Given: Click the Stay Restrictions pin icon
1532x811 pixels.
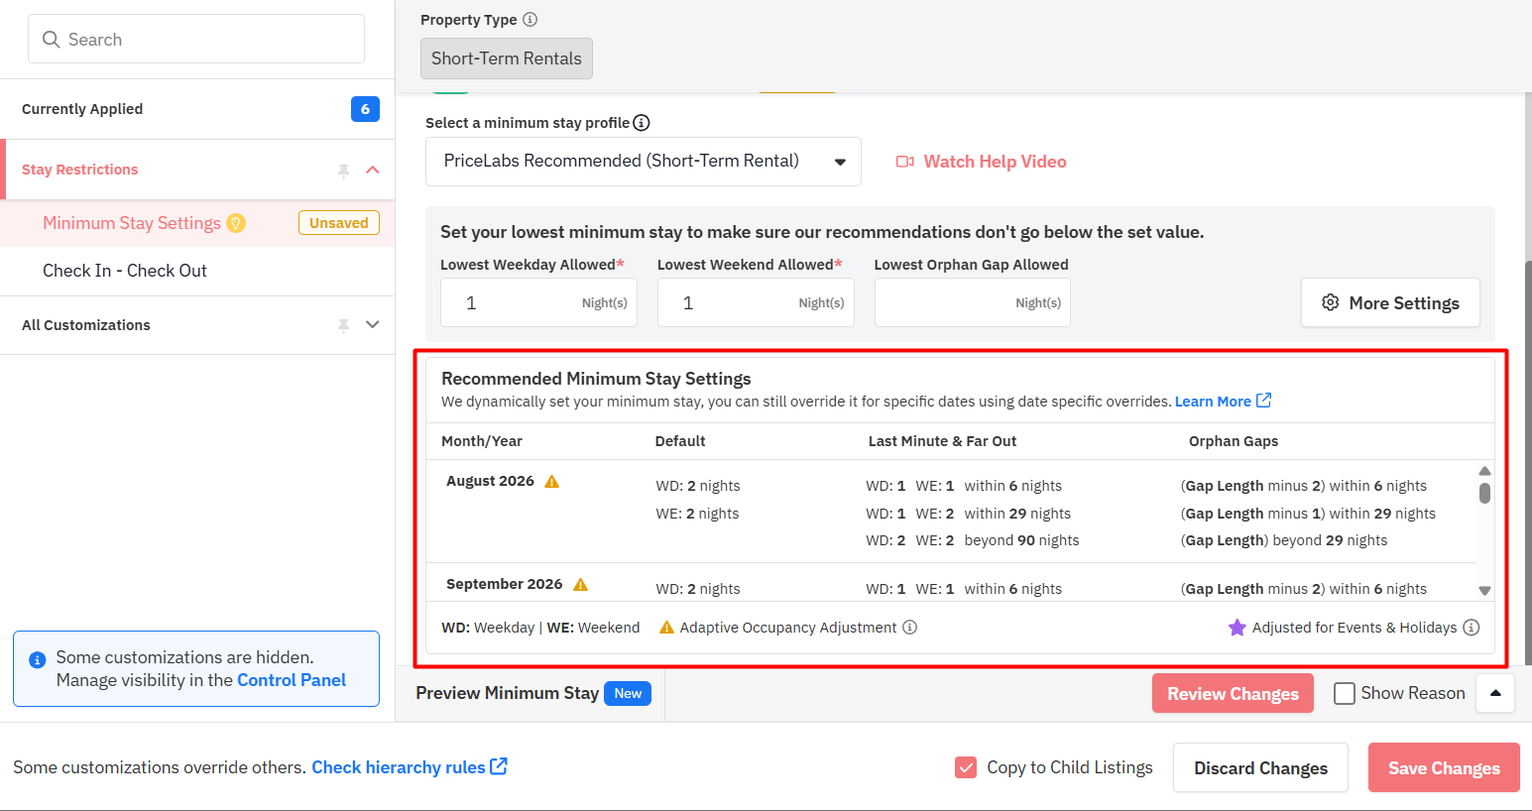Looking at the screenshot, I should 343,171.
